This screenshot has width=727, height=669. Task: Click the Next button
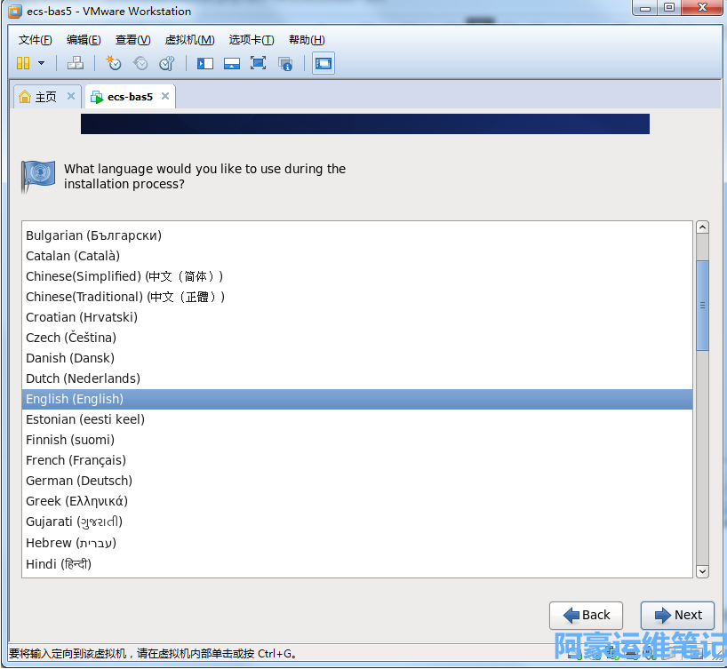[x=677, y=615]
